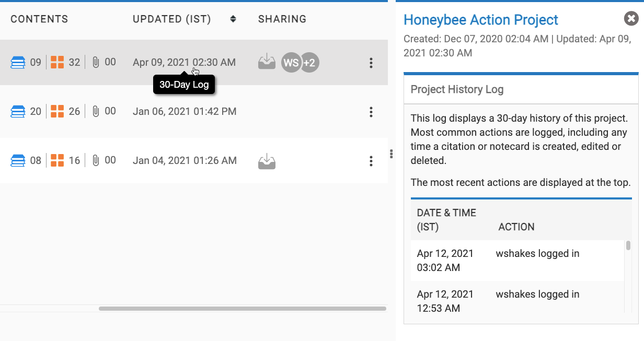Click orange notecards icon in first row
644x341 pixels.
(x=57, y=63)
